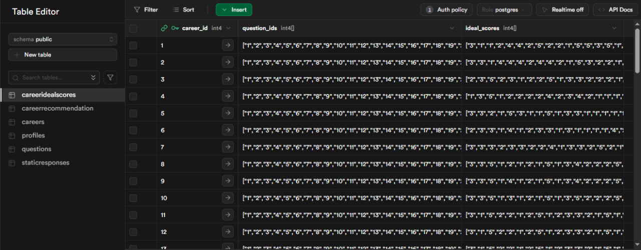Open the career_id column menu chevron
Screen dimensions: 641x250
tap(229, 28)
